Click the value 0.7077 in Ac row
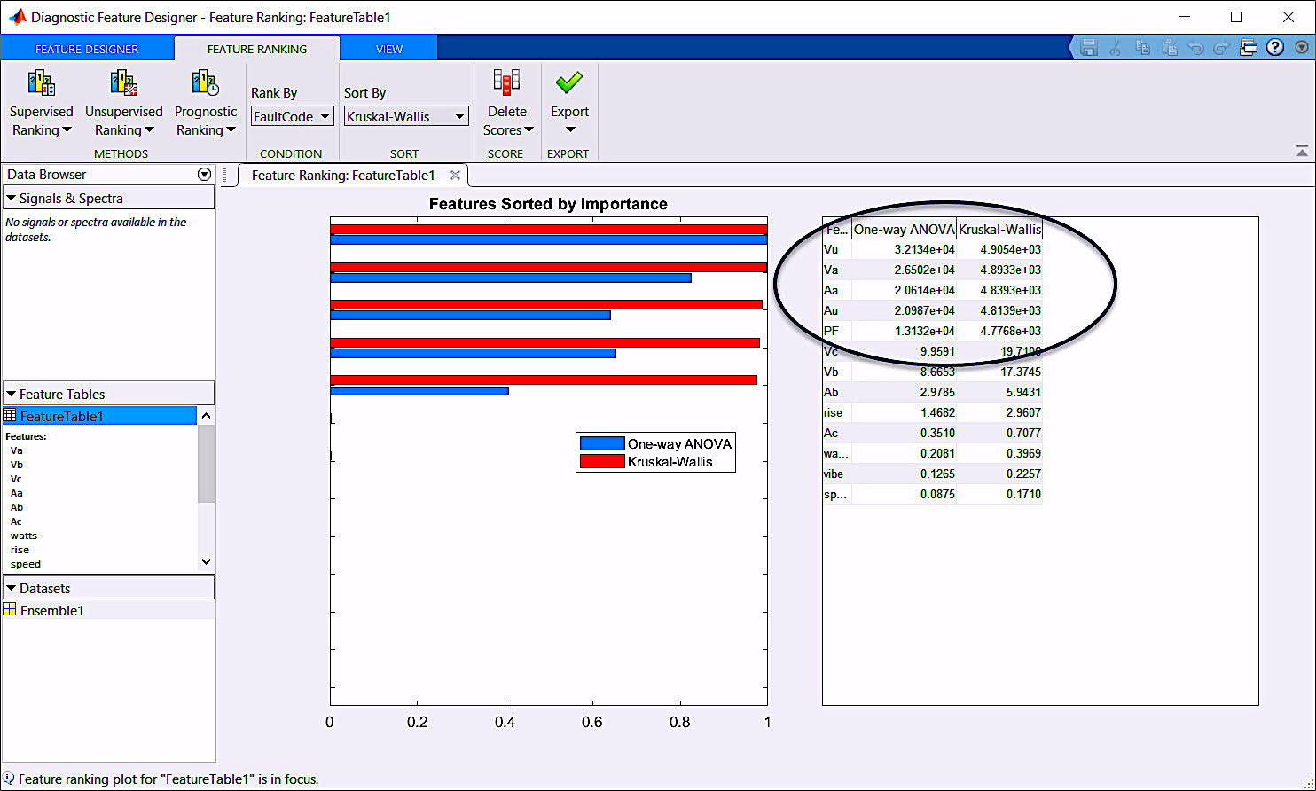 1023,433
